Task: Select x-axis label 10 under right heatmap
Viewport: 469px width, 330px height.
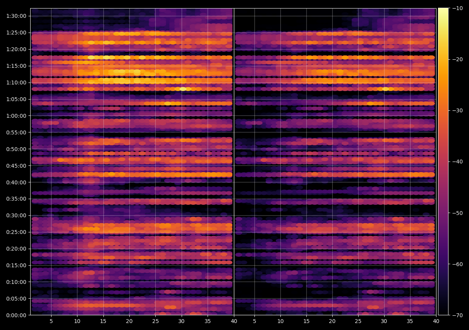Action: tap(280, 321)
